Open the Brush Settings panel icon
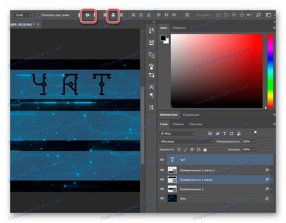Viewport: 286px width, 223px height. [x=151, y=75]
